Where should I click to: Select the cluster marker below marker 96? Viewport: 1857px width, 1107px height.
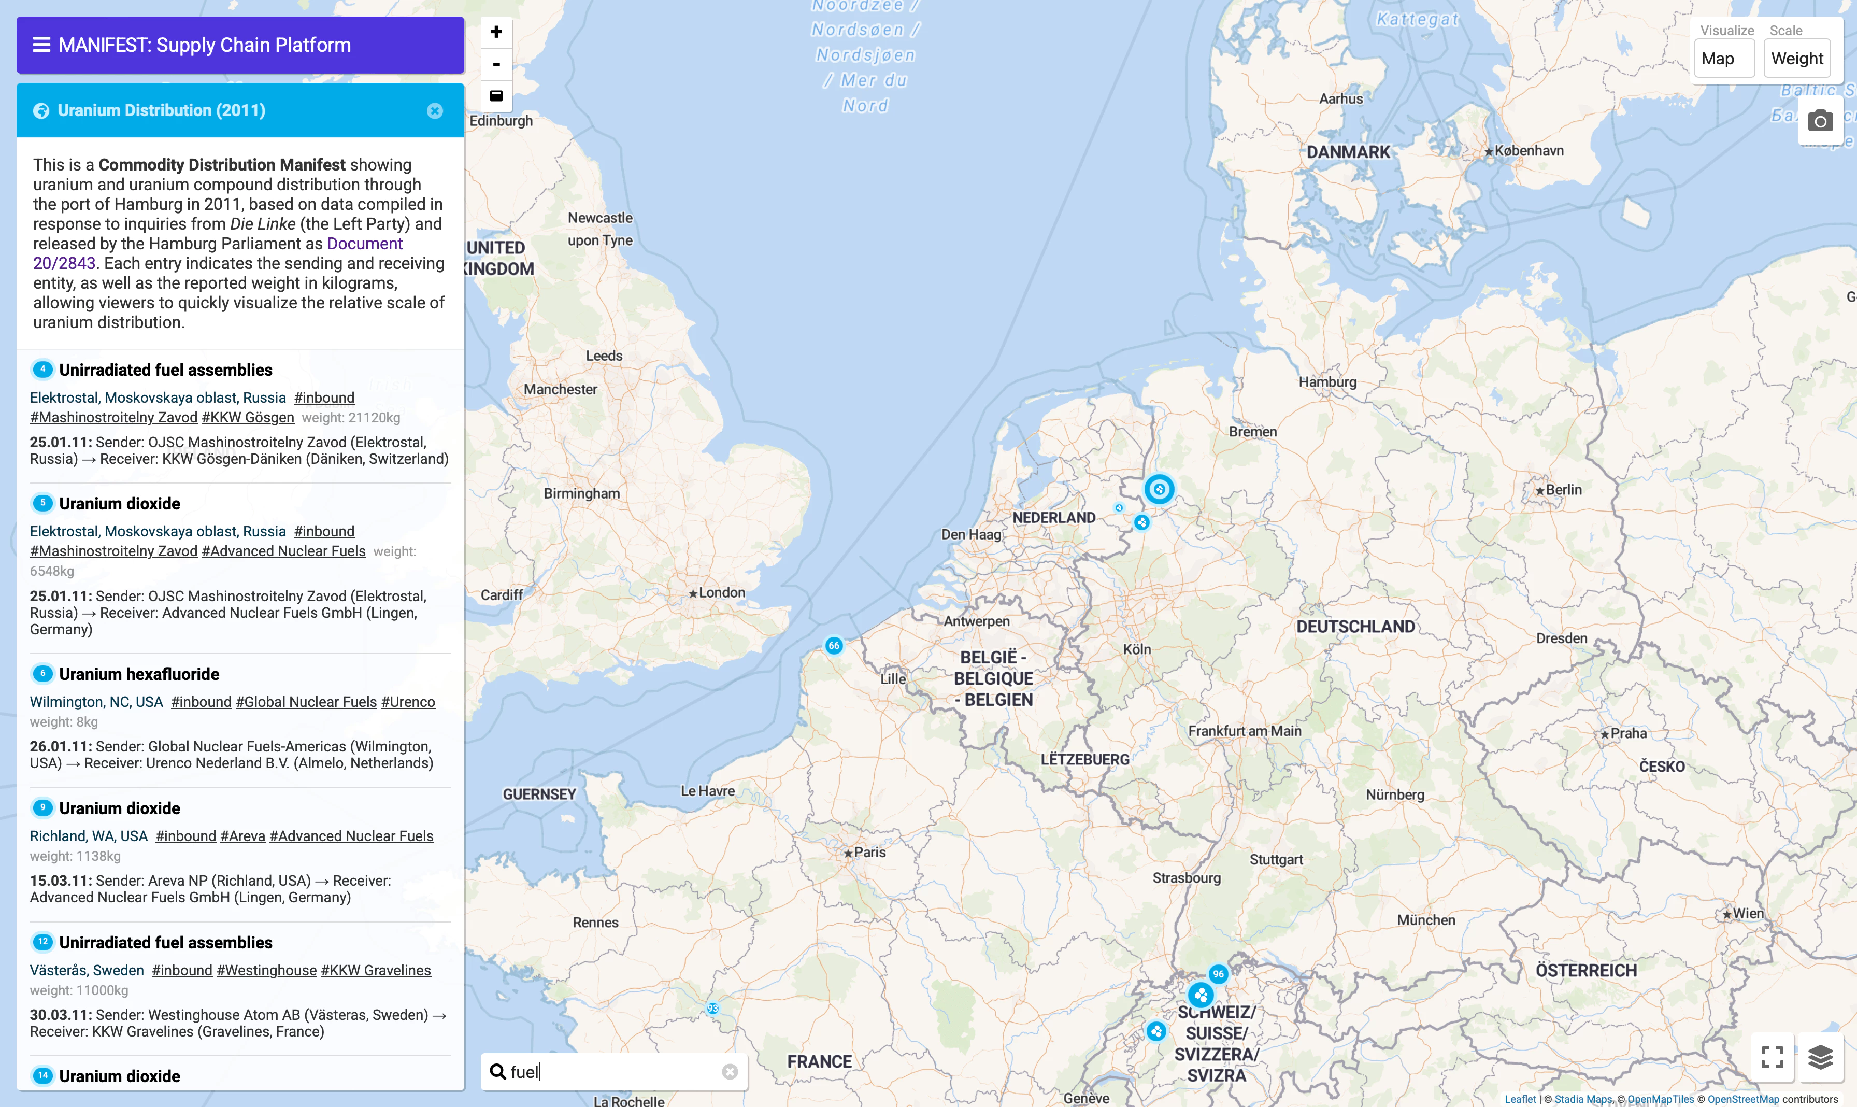[1201, 995]
